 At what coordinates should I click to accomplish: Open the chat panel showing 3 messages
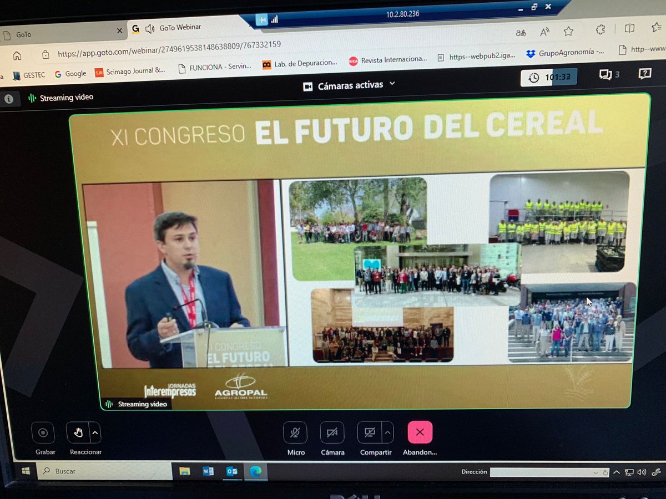[609, 74]
